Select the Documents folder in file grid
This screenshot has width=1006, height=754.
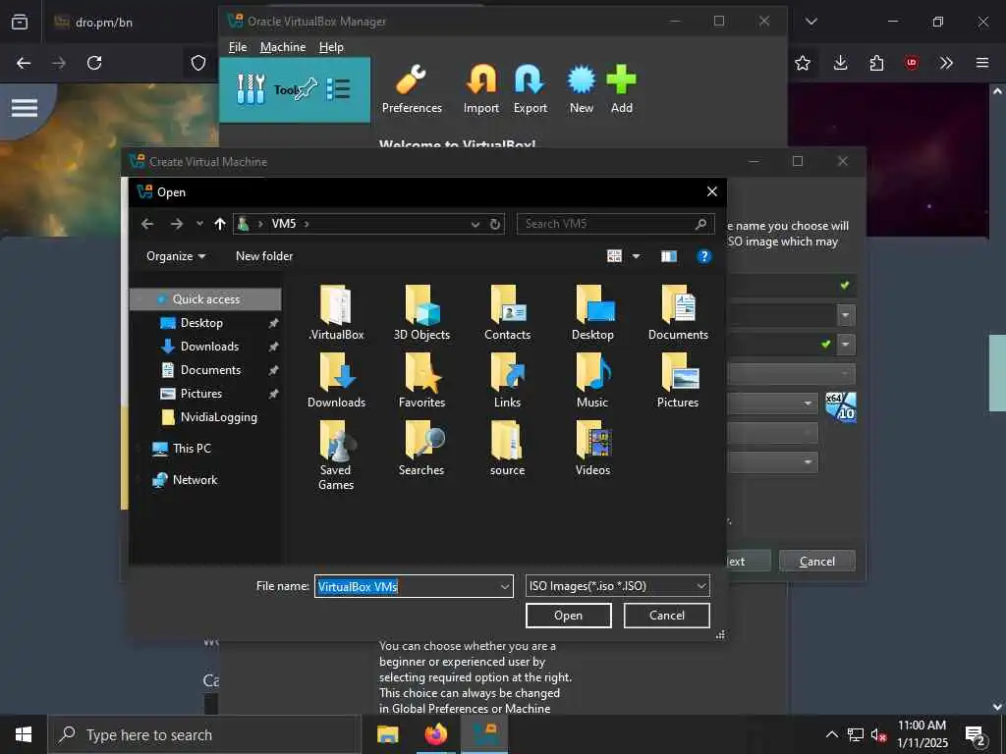coord(678,313)
